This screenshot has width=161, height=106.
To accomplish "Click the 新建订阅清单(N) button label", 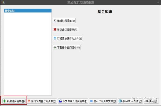I will click(x=16, y=101).
